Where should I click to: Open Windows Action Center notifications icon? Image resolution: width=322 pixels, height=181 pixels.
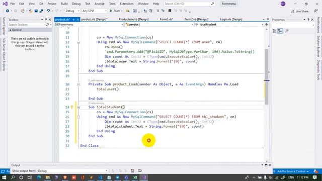point(314,177)
